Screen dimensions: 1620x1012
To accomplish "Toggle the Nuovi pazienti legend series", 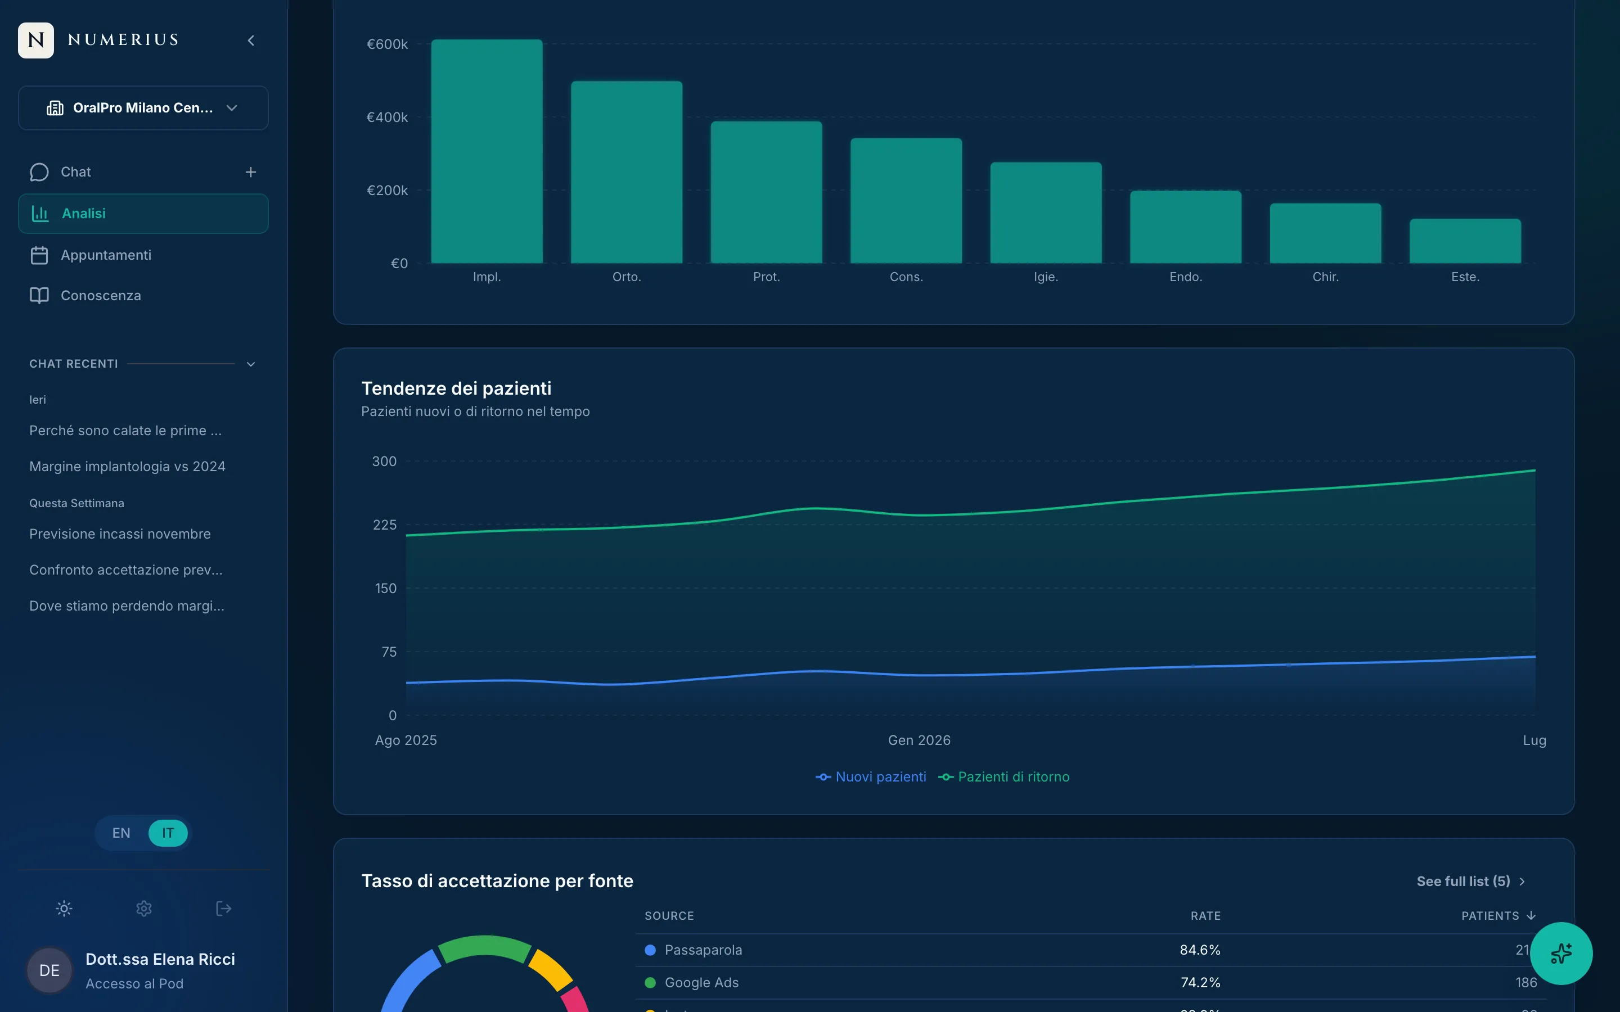I will (870, 777).
